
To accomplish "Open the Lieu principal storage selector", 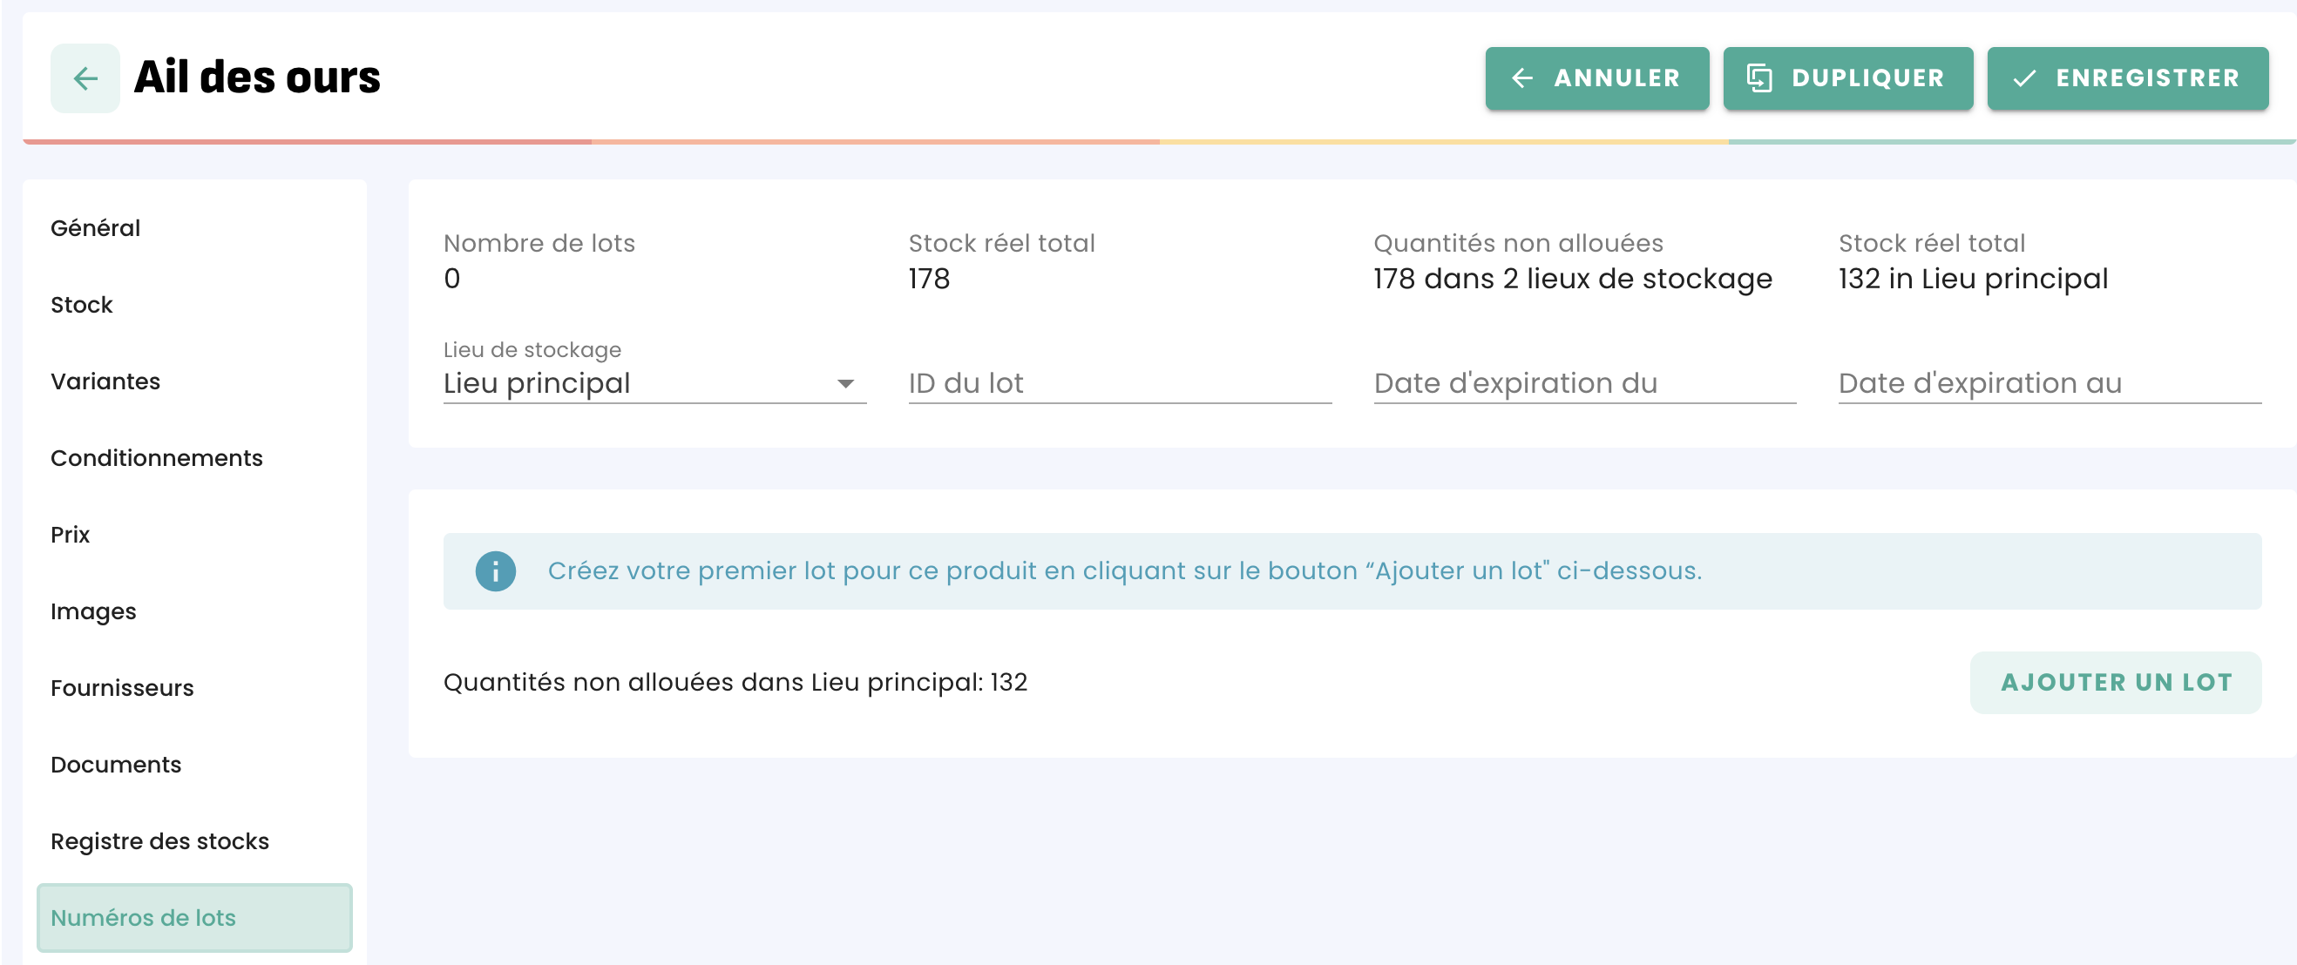I will tap(654, 383).
